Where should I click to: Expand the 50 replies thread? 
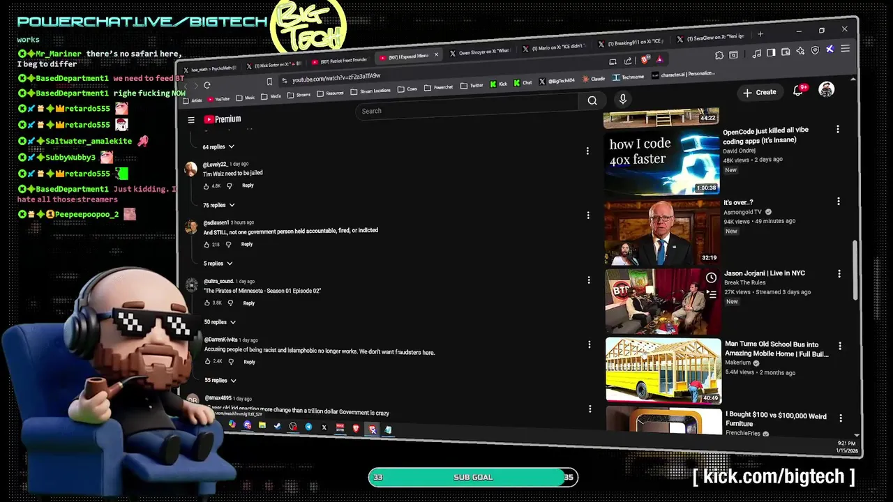220,322
